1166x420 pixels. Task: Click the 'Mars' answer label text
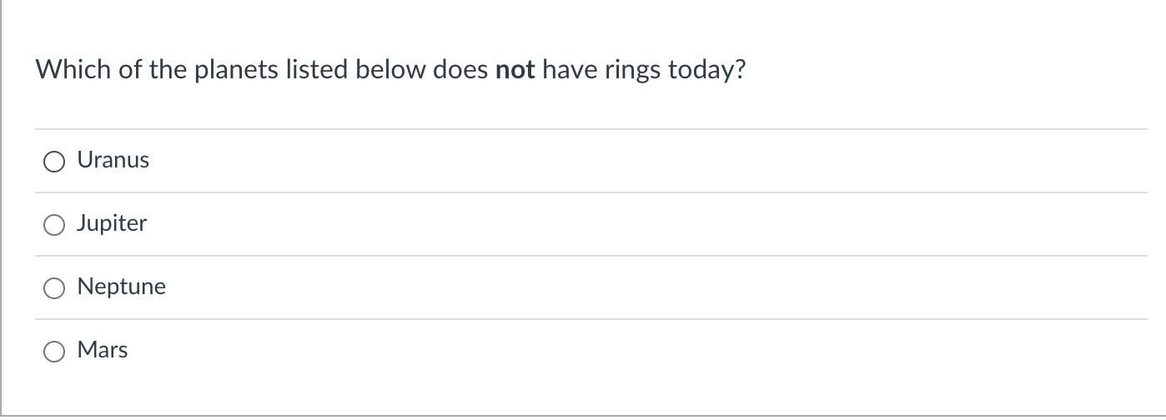coord(103,350)
